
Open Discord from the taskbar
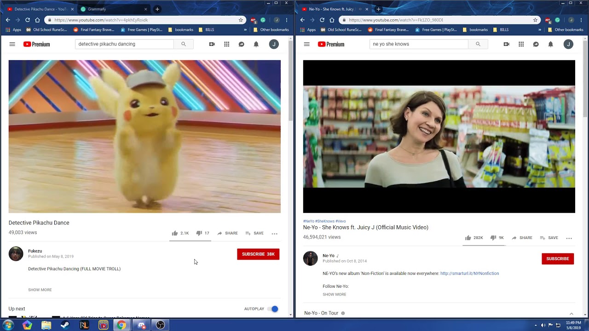pyautogui.click(x=141, y=325)
